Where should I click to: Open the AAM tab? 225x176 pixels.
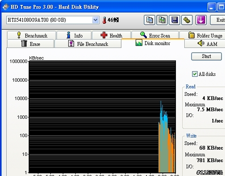[205, 44]
